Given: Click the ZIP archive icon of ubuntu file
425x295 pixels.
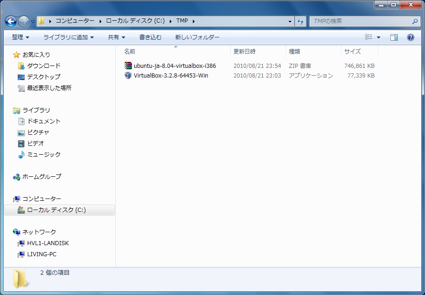Looking at the screenshot, I should 128,66.
